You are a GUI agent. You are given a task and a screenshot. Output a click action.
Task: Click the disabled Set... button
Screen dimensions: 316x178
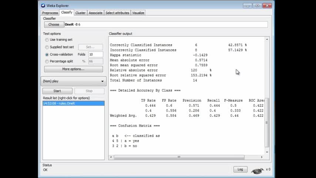[x=90, y=47]
